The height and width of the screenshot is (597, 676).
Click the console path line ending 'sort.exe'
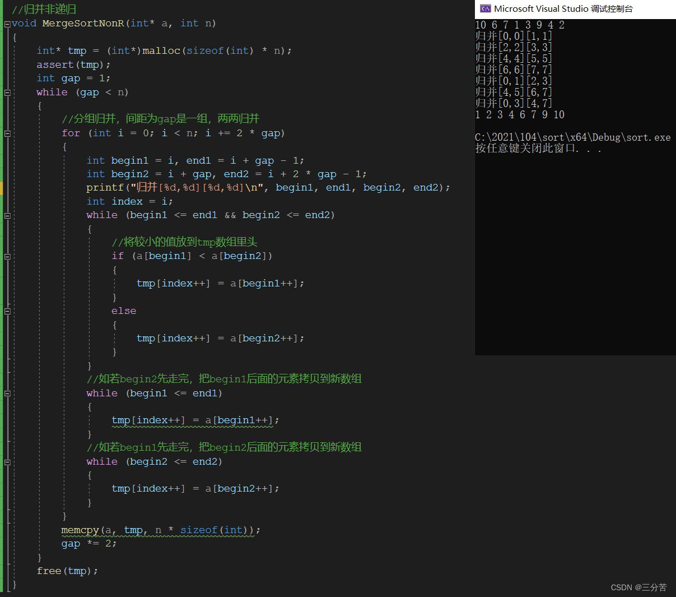tap(573, 137)
